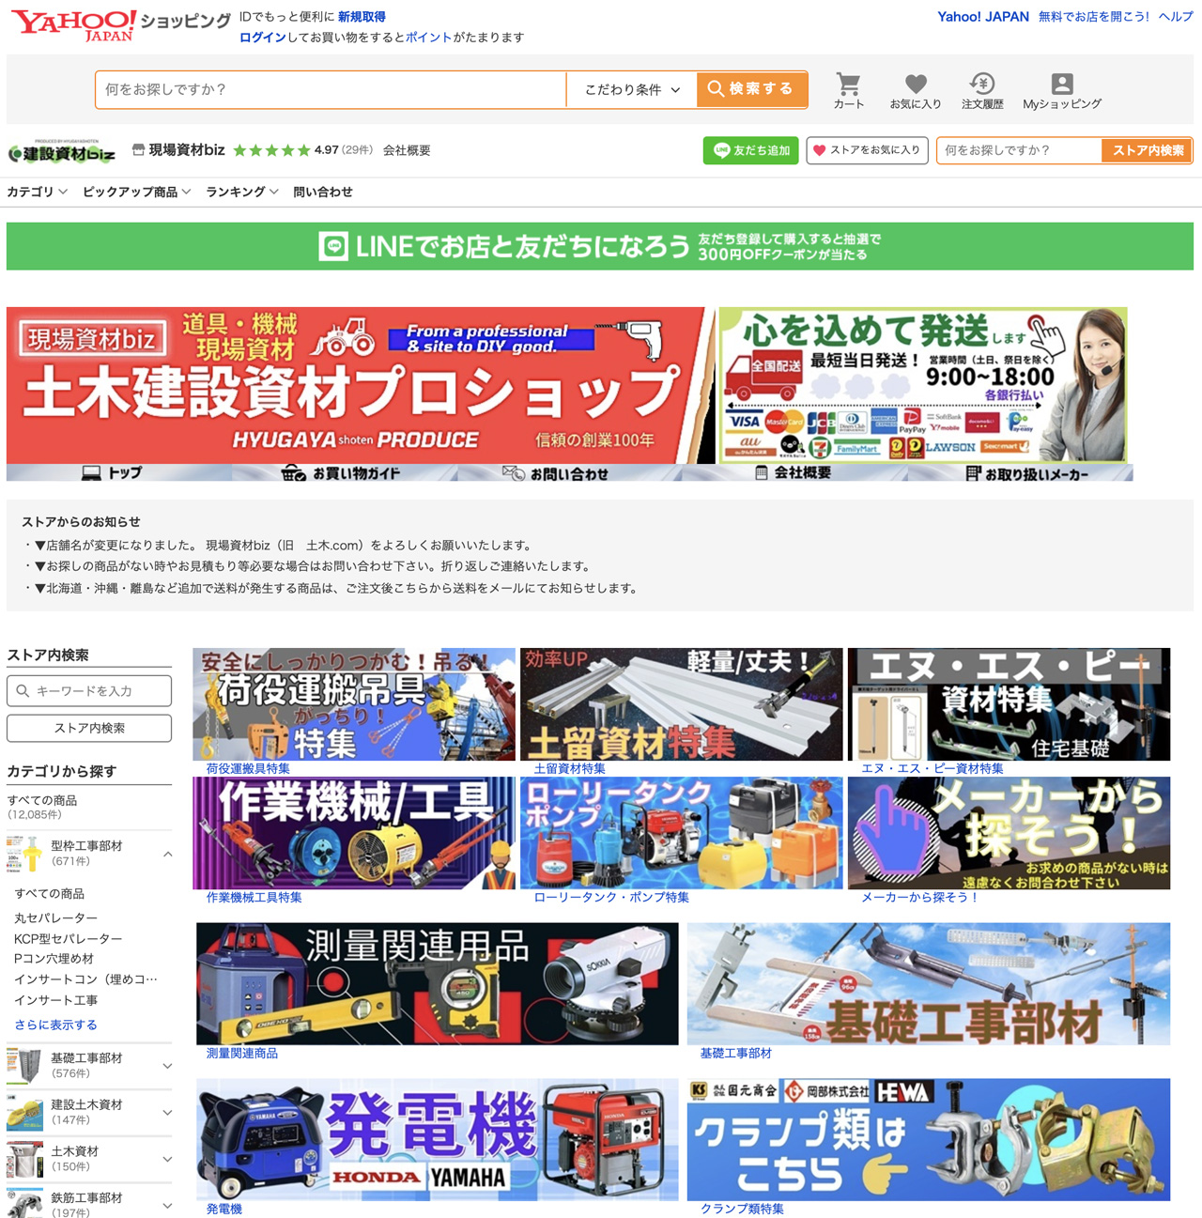This screenshot has width=1202, height=1218.
Task: Click the 建設資材biz store logo
Action: pyautogui.click(x=61, y=151)
